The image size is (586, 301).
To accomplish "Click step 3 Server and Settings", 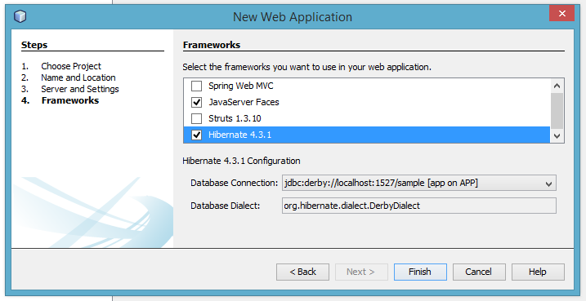I will [x=80, y=89].
